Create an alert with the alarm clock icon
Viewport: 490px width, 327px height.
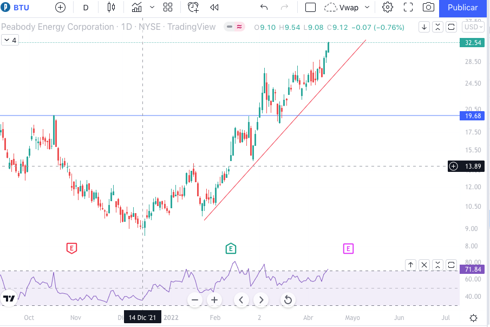pyautogui.click(x=193, y=8)
